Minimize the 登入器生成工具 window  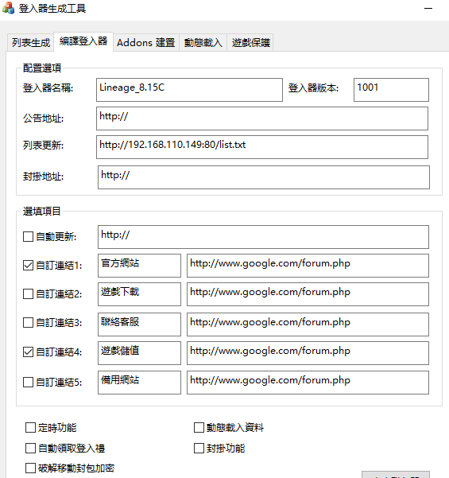click(x=428, y=9)
